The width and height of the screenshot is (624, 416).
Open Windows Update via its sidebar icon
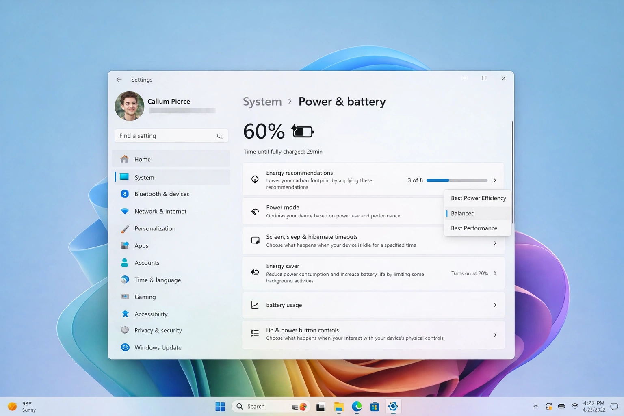124,347
